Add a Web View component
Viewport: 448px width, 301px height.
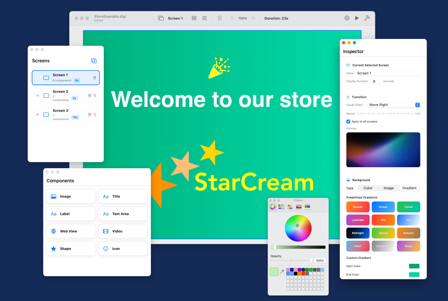pos(71,231)
